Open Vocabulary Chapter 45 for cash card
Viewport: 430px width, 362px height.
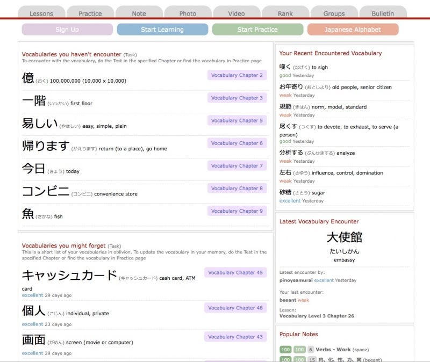[x=235, y=272]
